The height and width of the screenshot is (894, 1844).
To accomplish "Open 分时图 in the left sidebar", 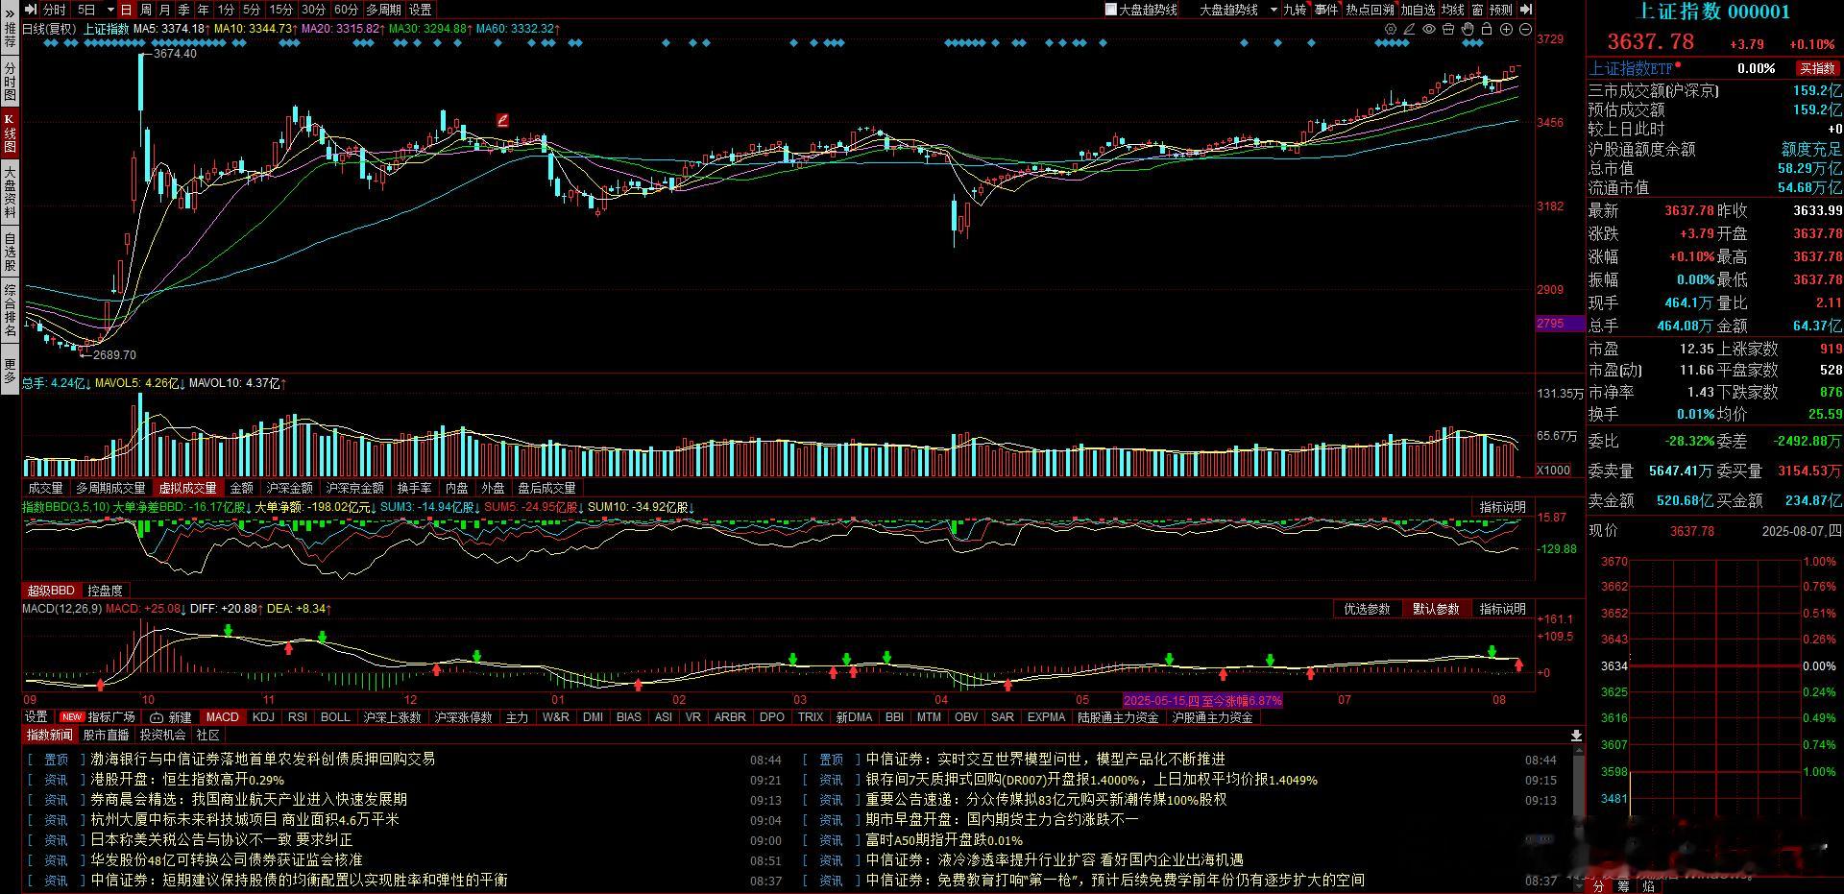I will (10, 82).
